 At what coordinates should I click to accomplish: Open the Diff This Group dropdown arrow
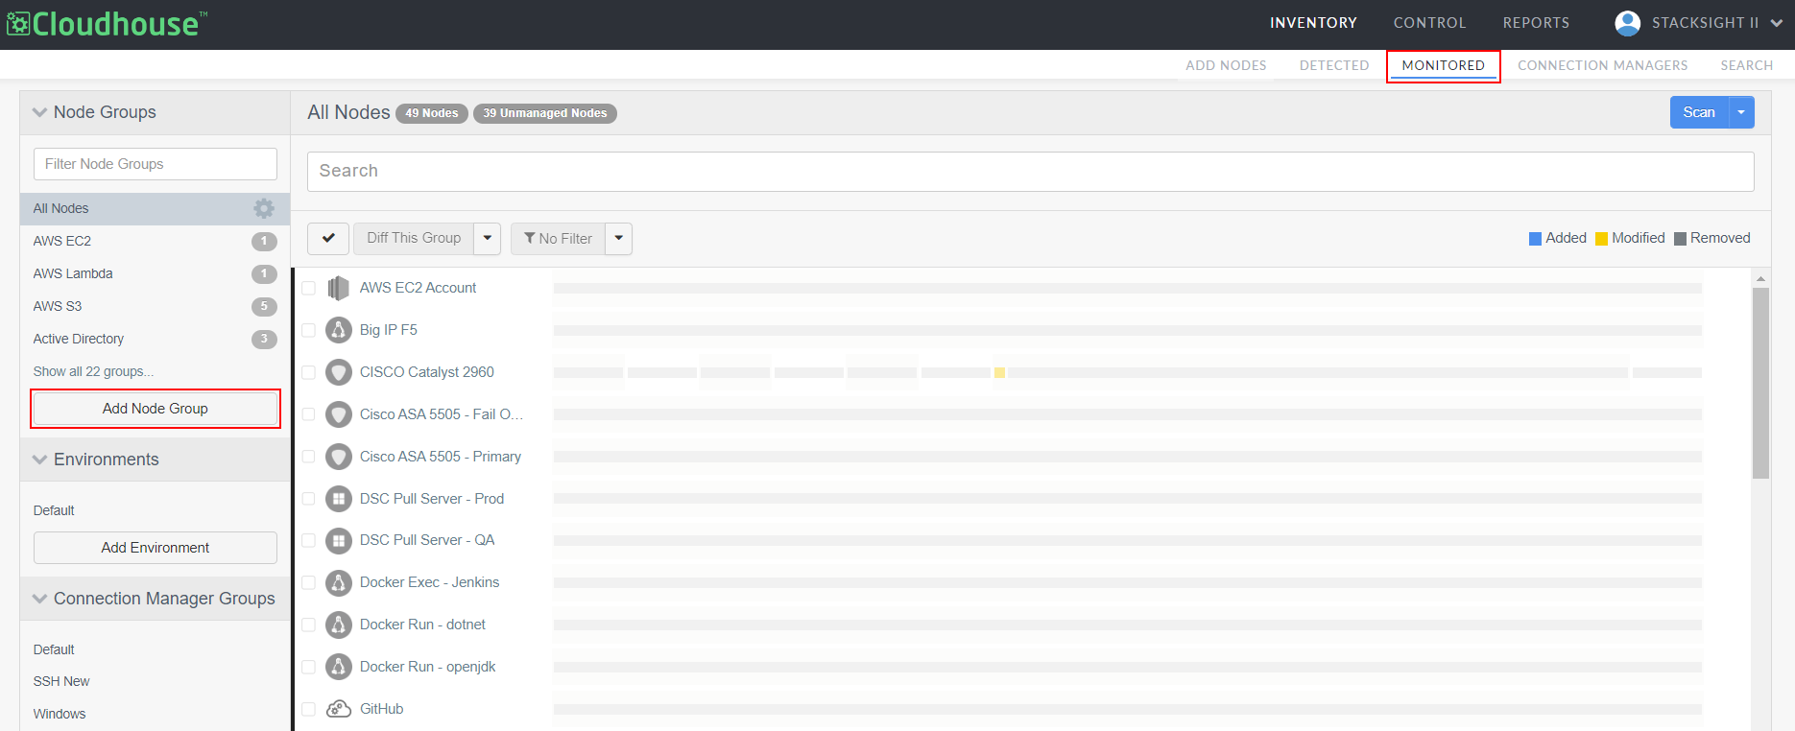(488, 238)
